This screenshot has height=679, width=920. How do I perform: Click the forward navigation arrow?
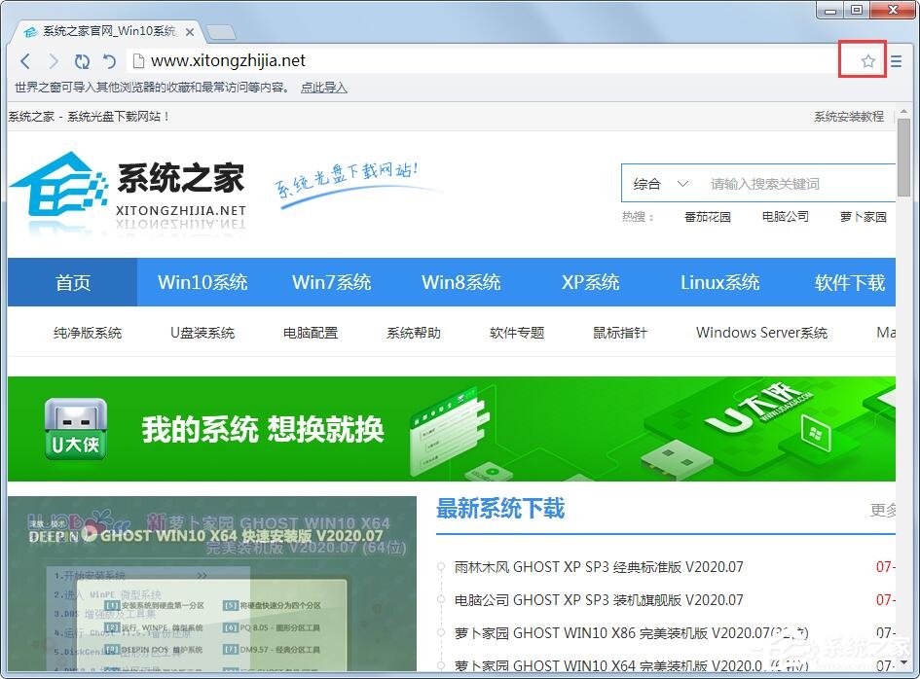click(54, 60)
